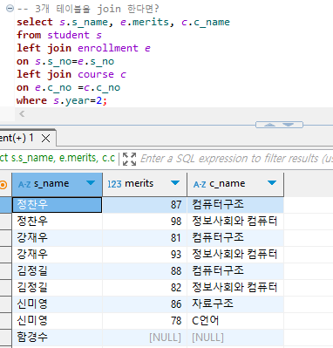This screenshot has height=348, width=333.
Task: Click the SQL query text beside filter bar
Action: tap(58, 158)
